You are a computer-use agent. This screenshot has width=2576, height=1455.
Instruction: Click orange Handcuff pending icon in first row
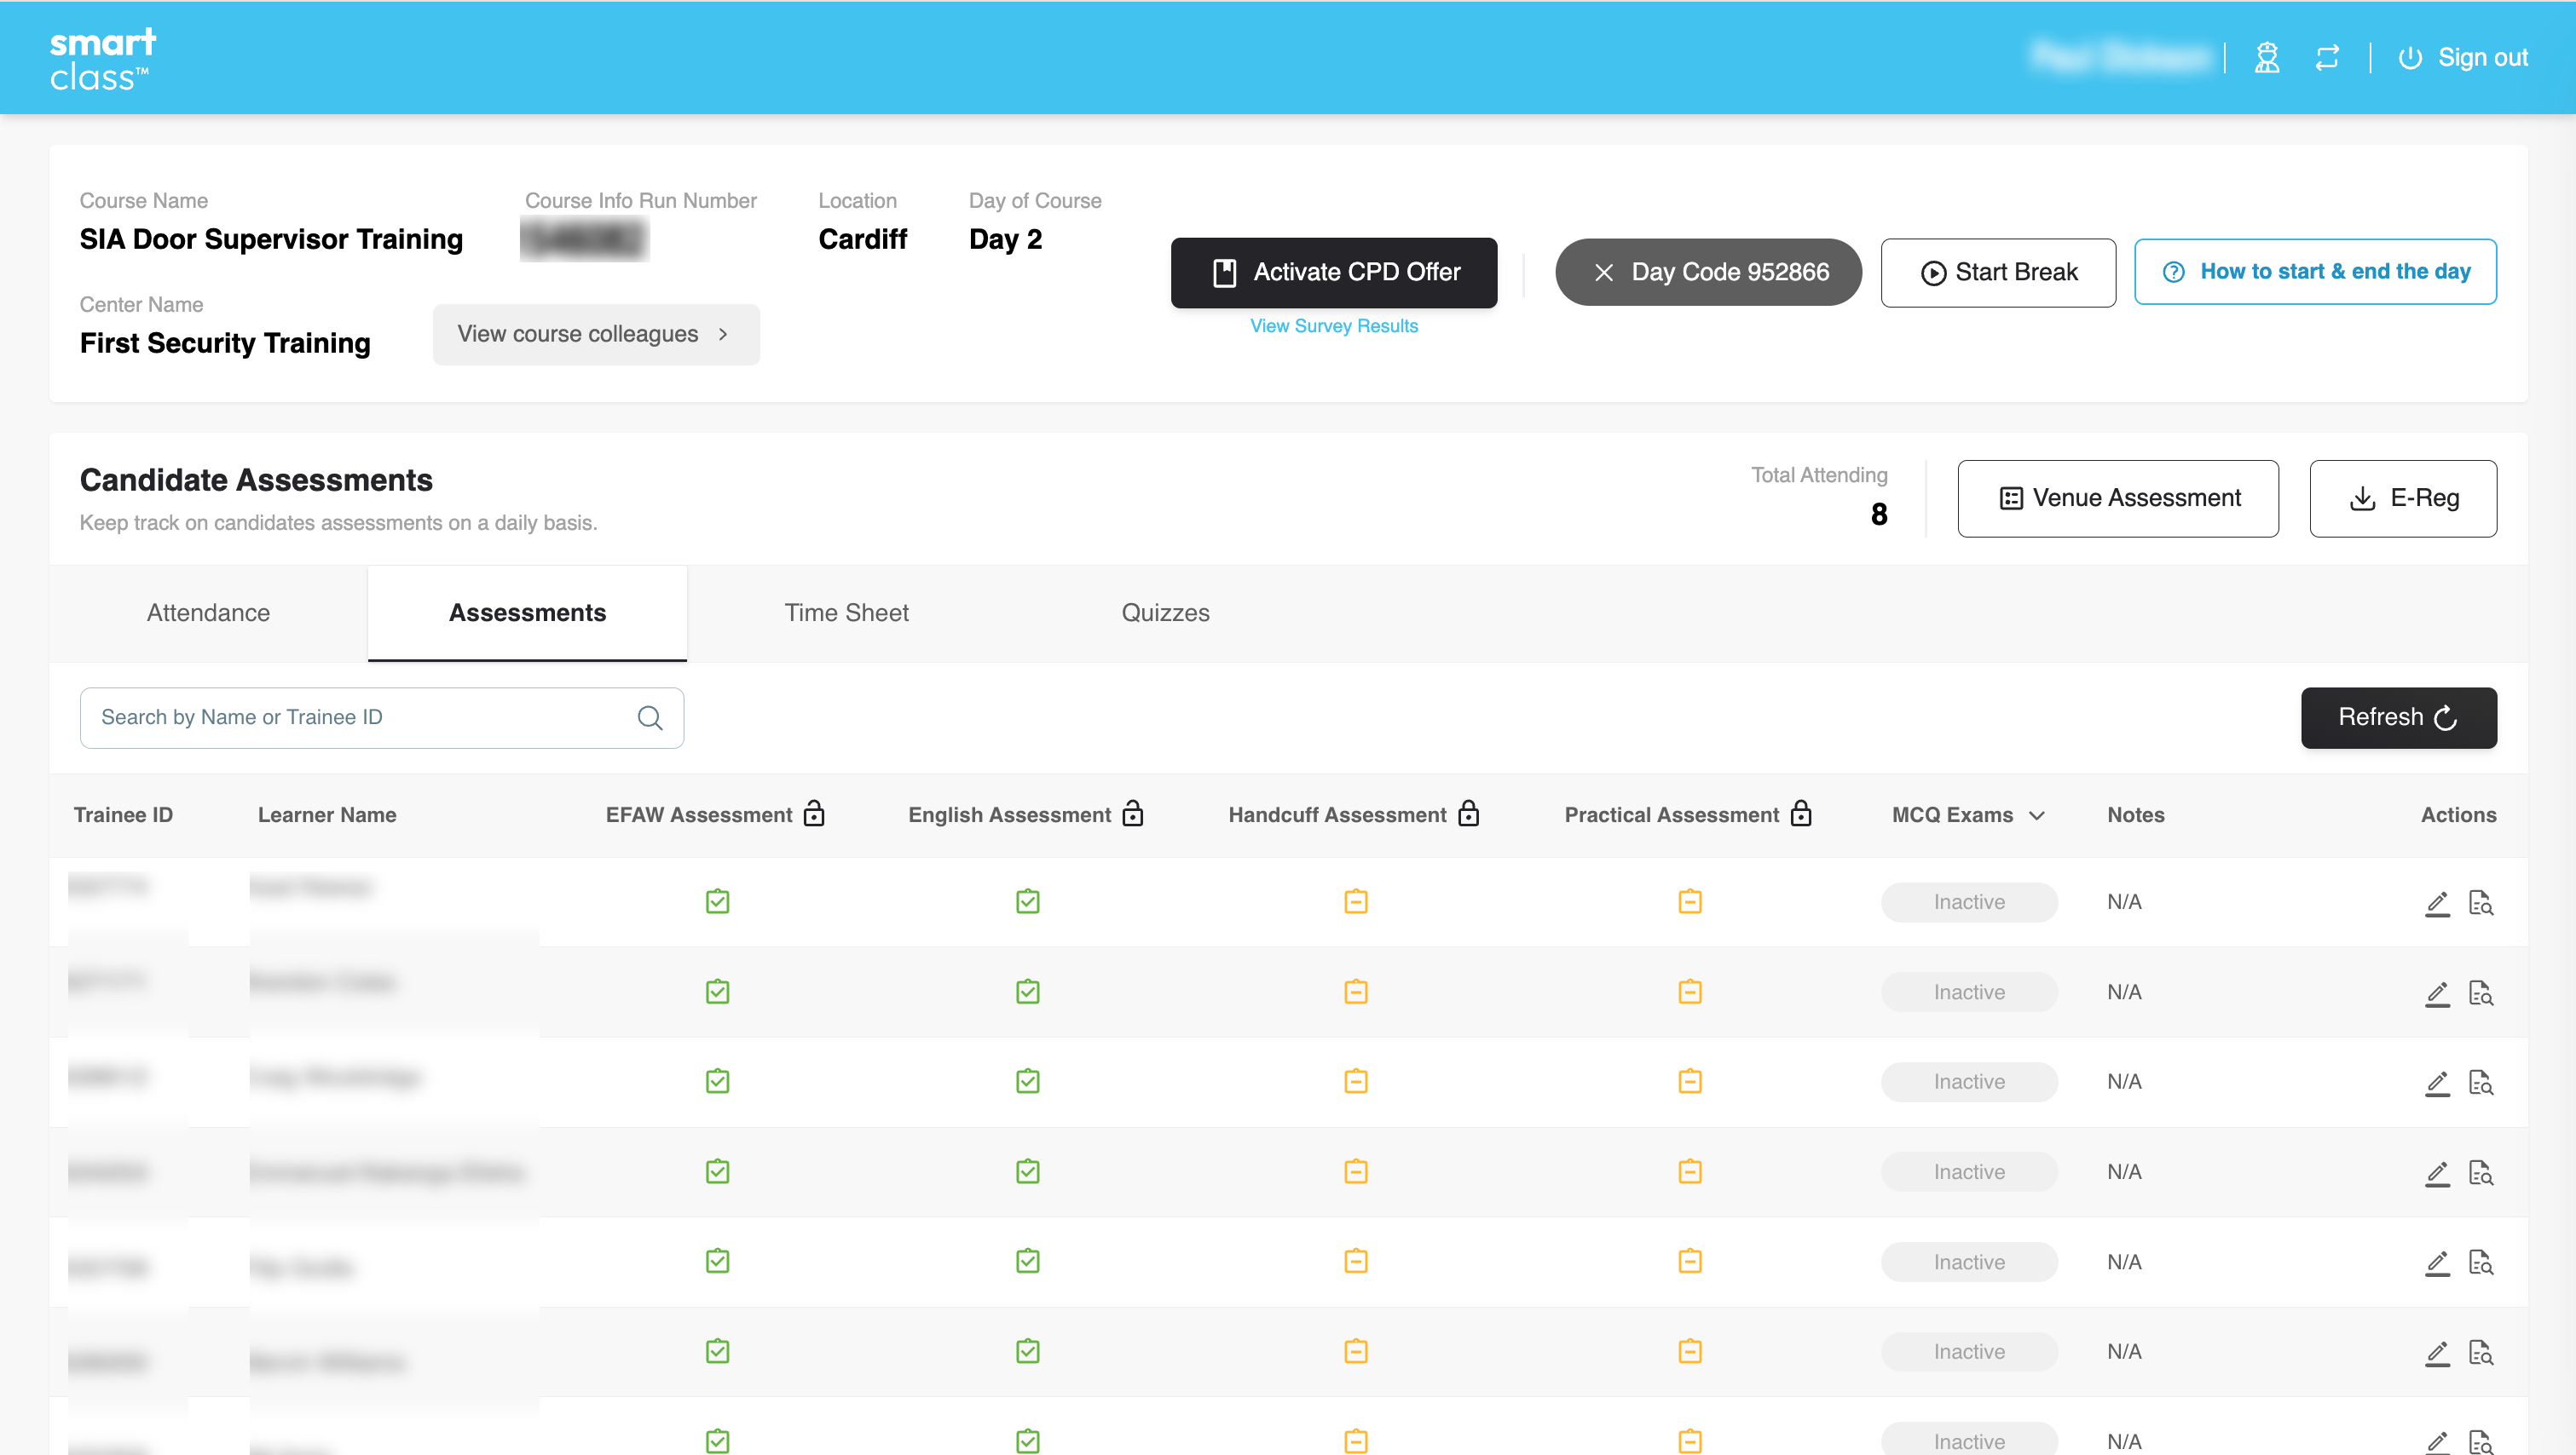(x=1355, y=901)
